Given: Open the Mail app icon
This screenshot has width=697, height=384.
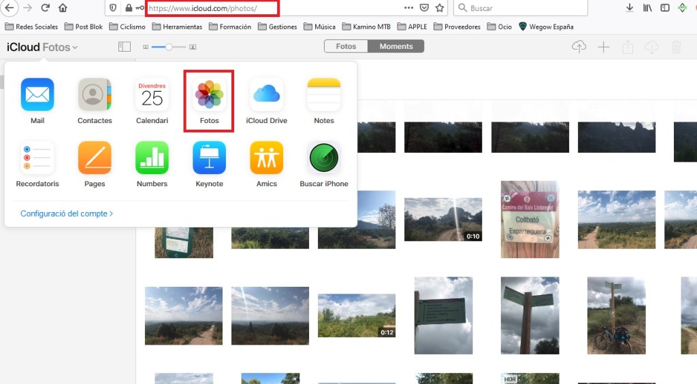Looking at the screenshot, I should (x=37, y=94).
